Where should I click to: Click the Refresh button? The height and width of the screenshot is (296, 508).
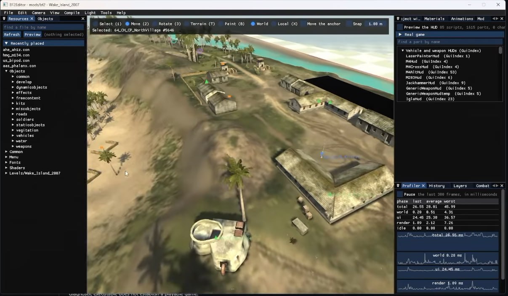[x=12, y=35]
